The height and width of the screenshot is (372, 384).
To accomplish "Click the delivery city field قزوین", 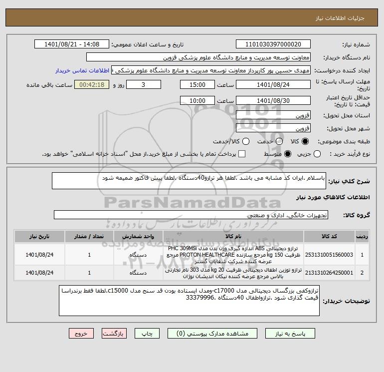I will point(273,128).
